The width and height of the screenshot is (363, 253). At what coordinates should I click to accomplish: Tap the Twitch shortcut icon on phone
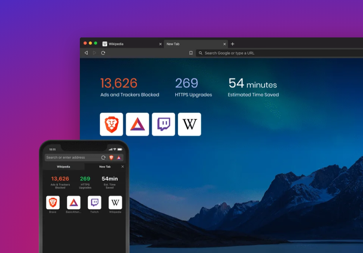click(95, 203)
